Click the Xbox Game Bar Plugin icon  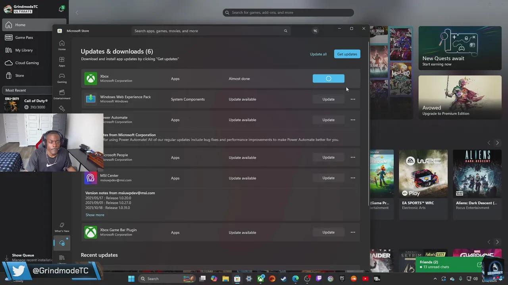pyautogui.click(x=91, y=232)
